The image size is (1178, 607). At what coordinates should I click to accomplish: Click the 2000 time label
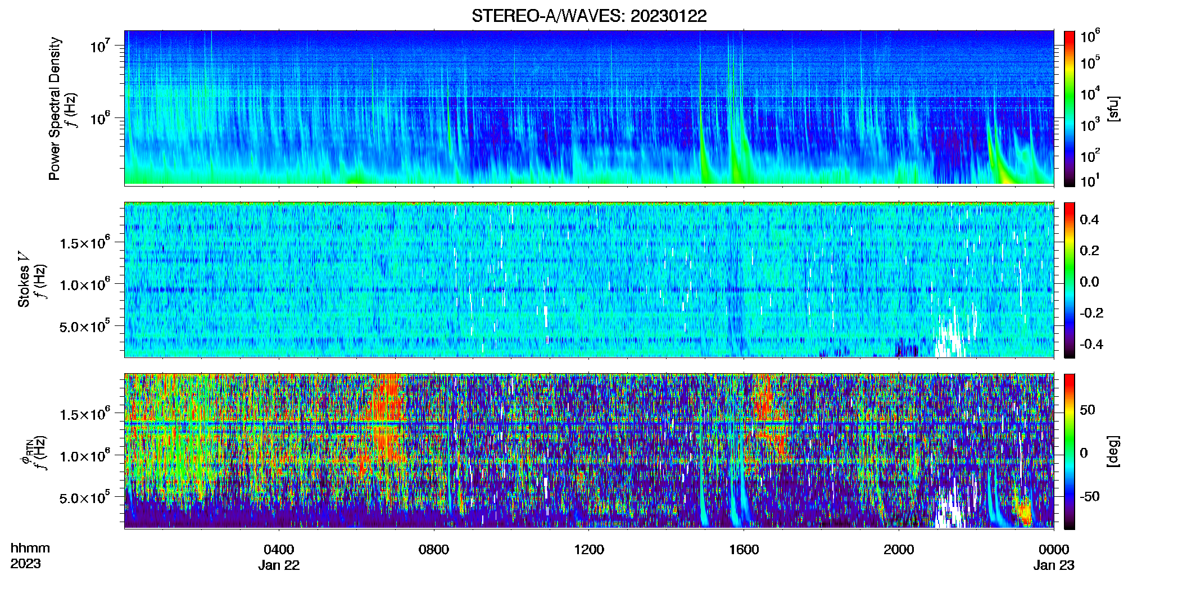coord(899,550)
